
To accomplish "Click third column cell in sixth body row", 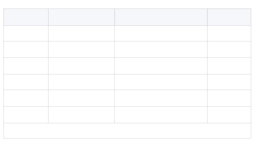I will coord(161,115).
